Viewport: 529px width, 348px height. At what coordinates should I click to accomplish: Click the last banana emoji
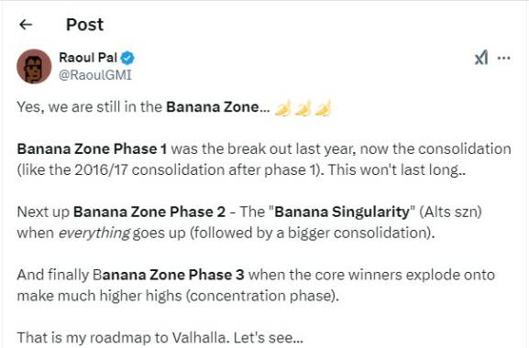coord(323,108)
